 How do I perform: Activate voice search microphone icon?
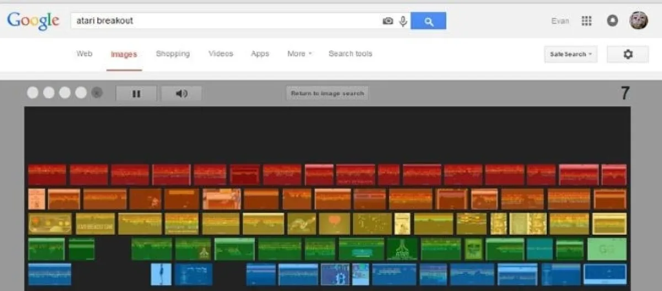point(403,21)
